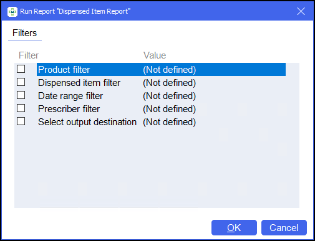
Task: Enable Select output destination checkbox
Action: [21, 121]
